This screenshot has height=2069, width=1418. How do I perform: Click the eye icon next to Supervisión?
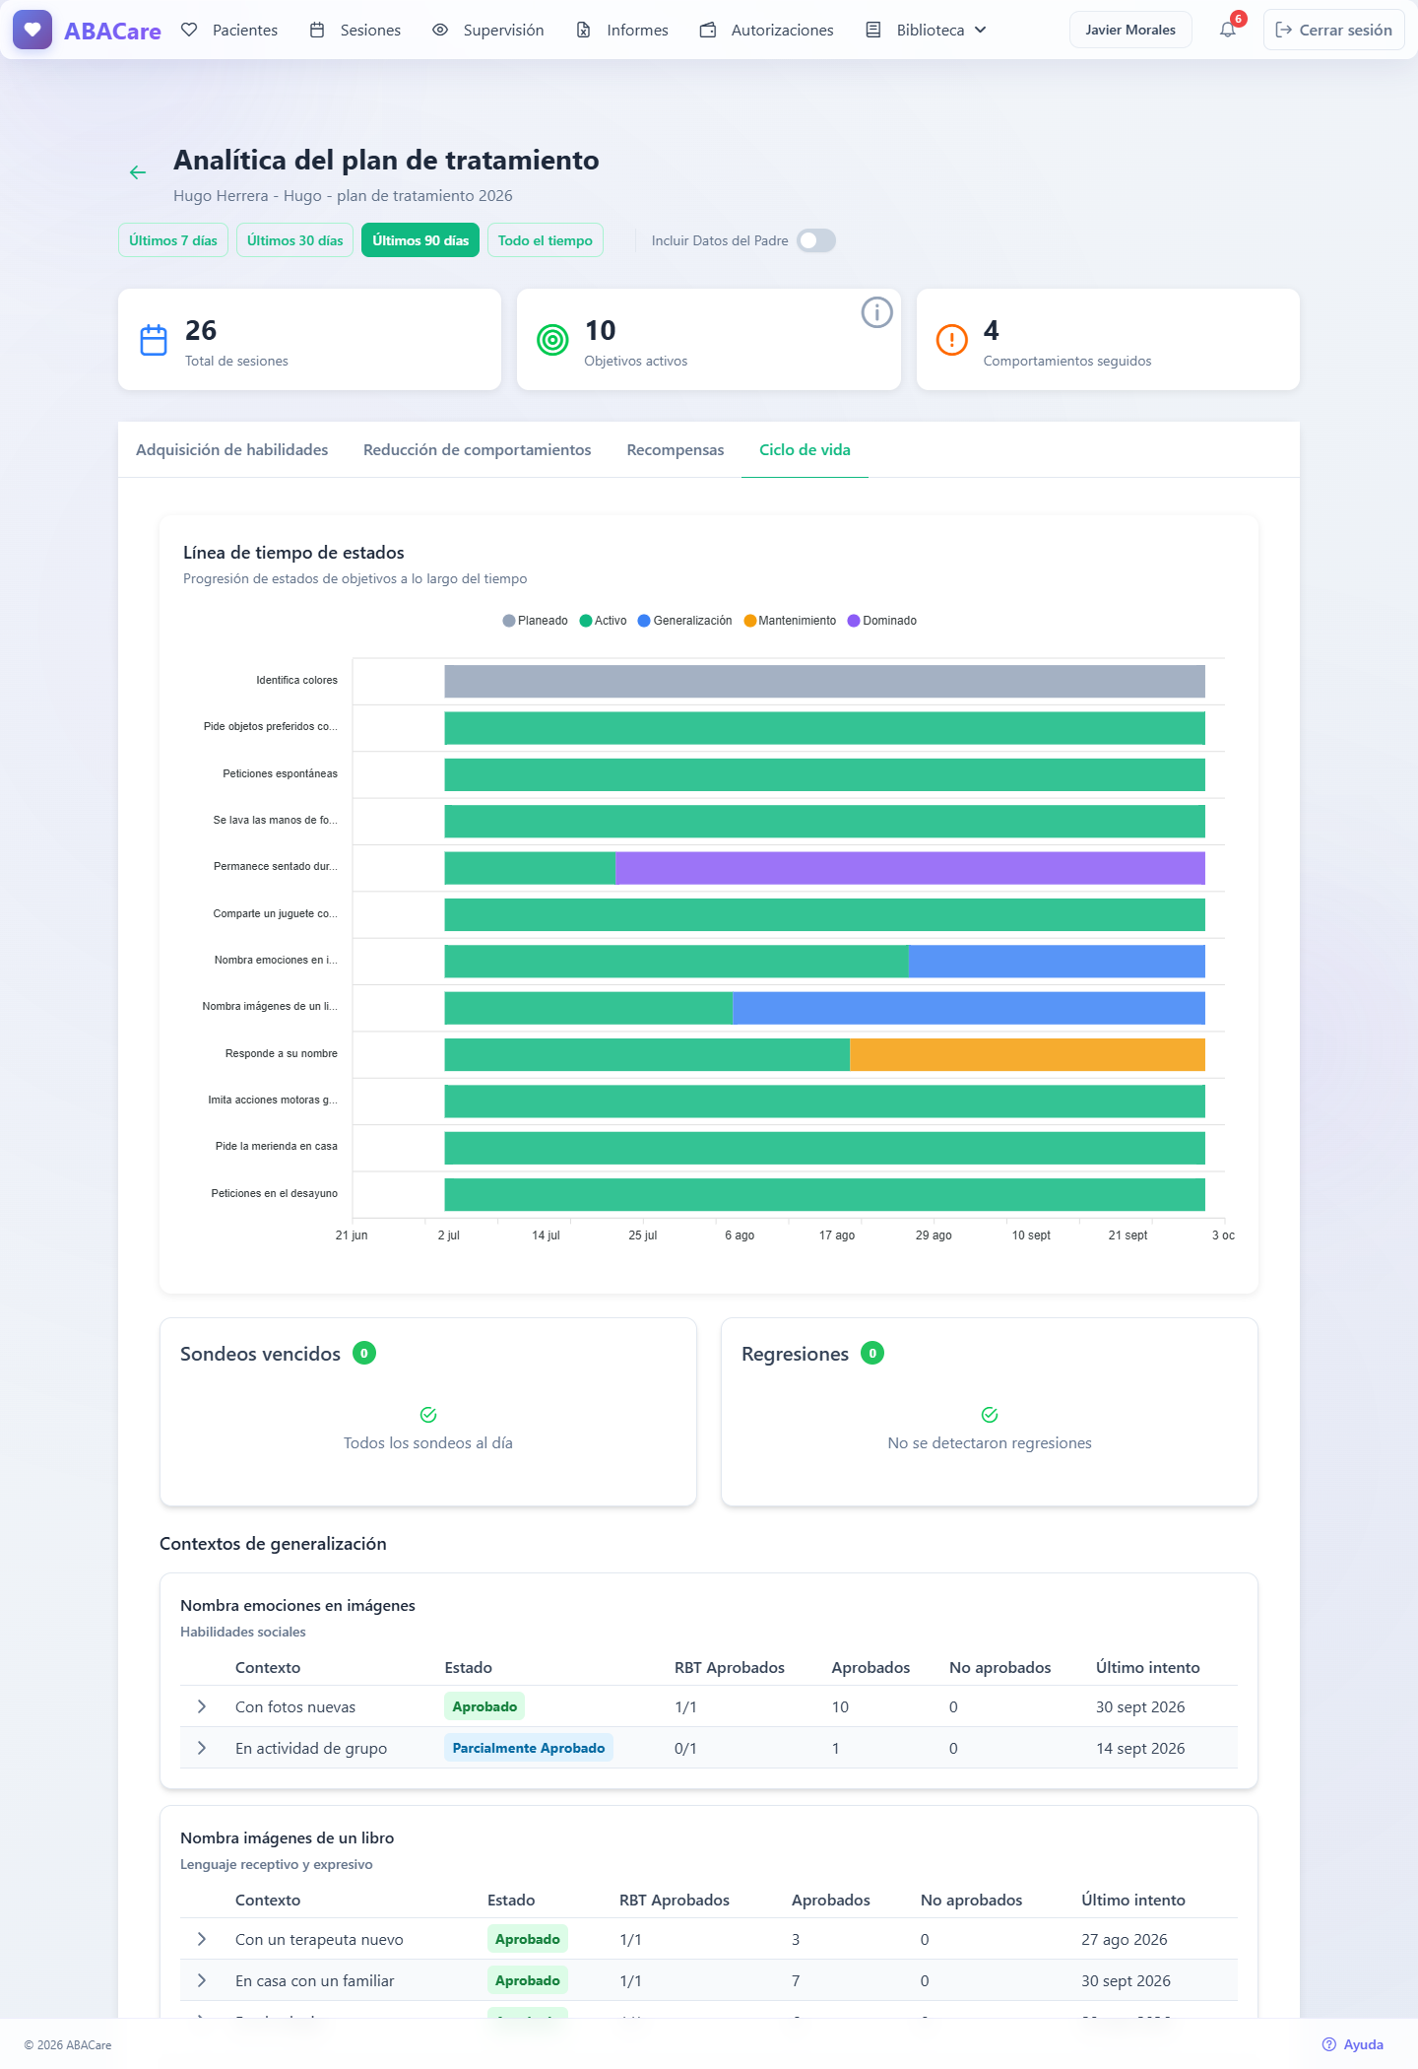tap(440, 30)
